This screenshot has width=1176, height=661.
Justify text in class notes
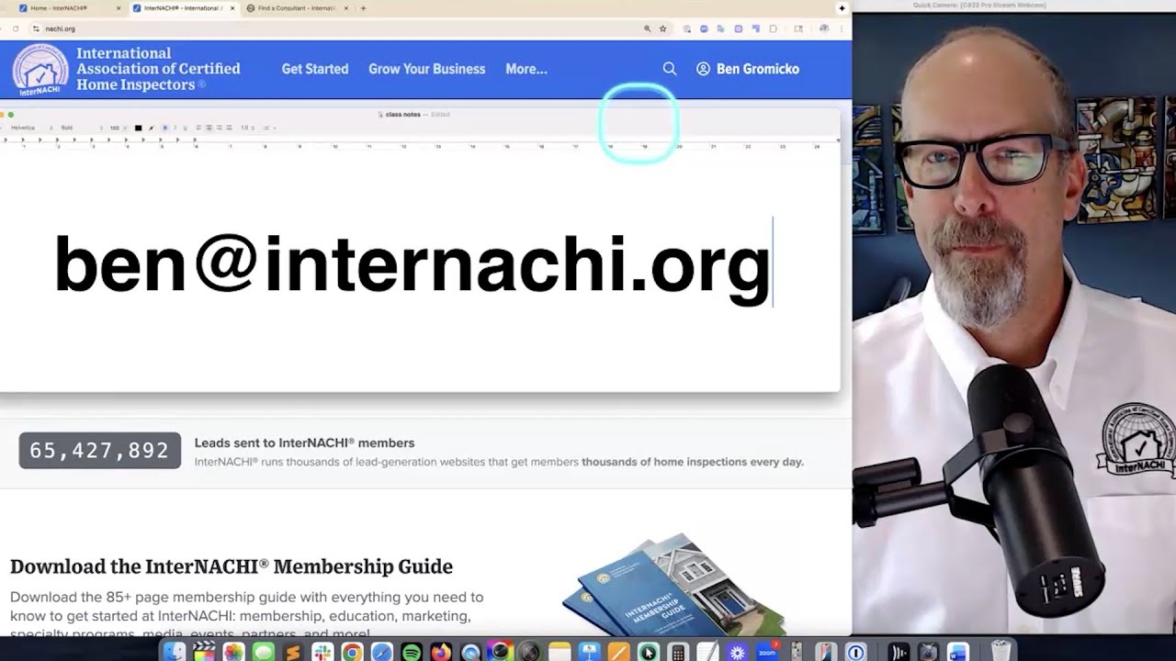point(229,128)
